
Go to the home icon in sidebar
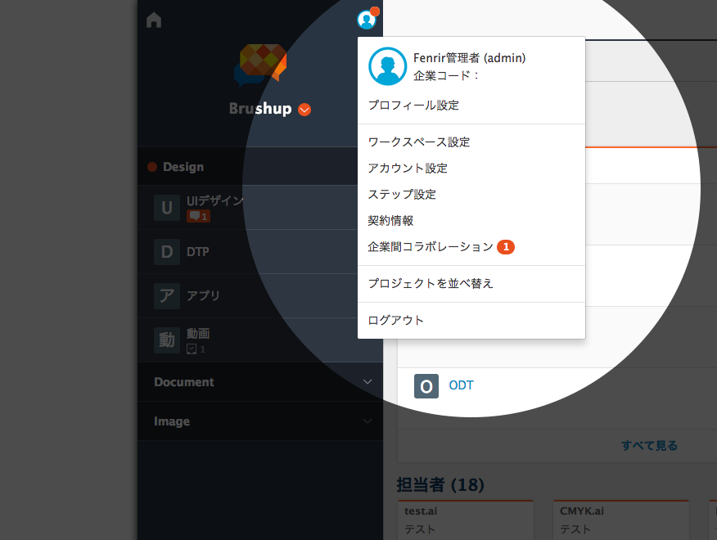click(154, 20)
